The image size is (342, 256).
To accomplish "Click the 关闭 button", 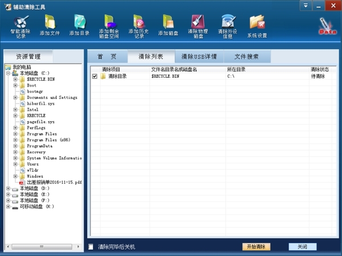I will pyautogui.click(x=302, y=247).
